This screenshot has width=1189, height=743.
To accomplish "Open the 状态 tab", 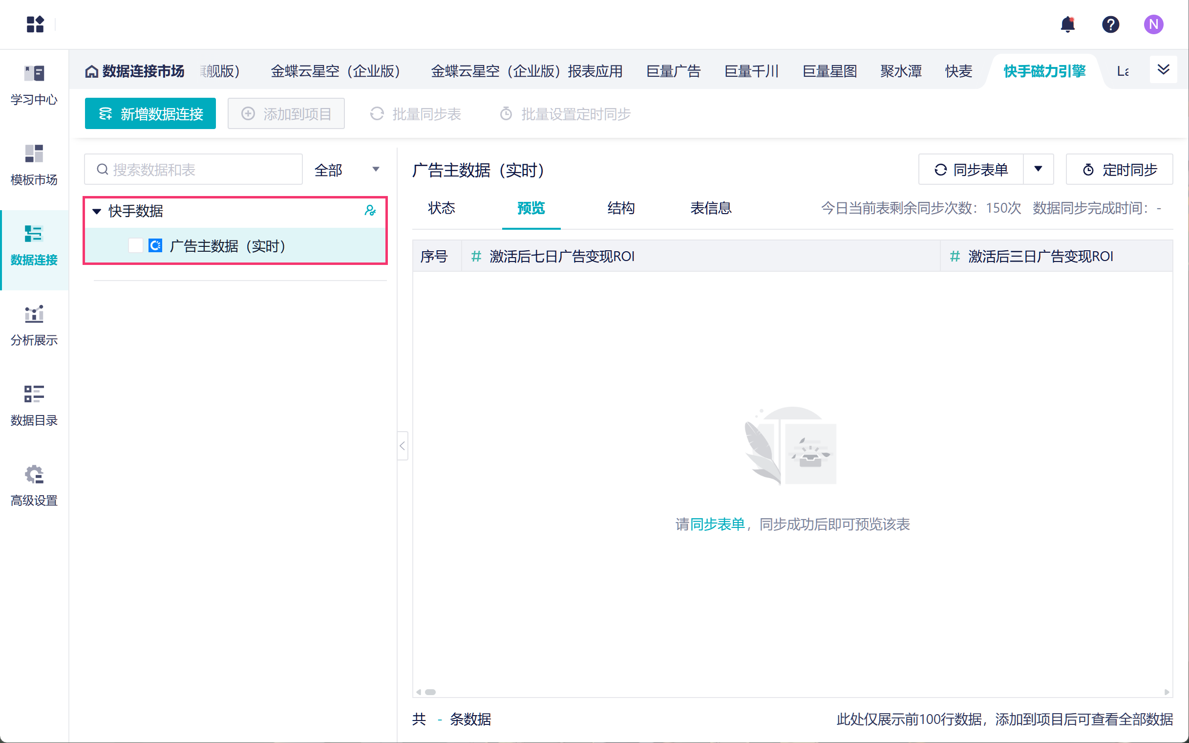I will click(x=442, y=208).
